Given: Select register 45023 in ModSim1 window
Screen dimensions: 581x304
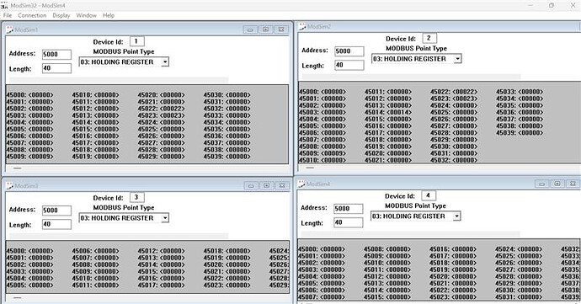Looking at the screenshot, I should coord(161,115).
